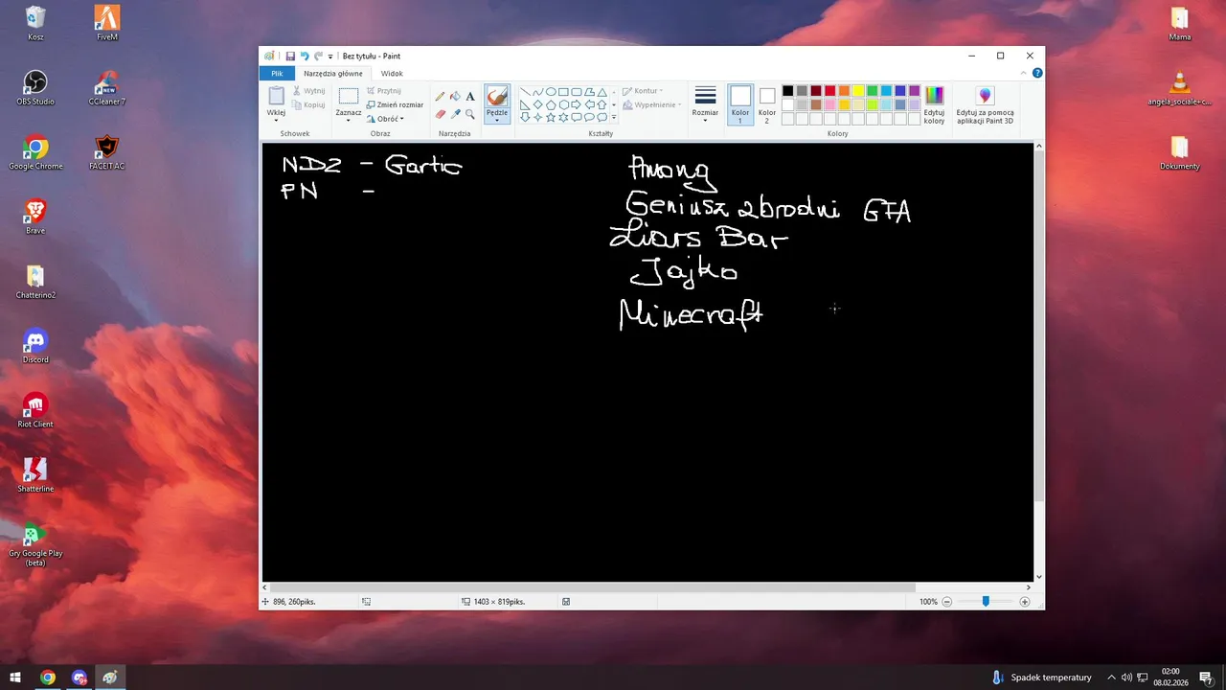Click the horizontal canvas scrollbar
The height and width of the screenshot is (690, 1226).
click(593, 587)
